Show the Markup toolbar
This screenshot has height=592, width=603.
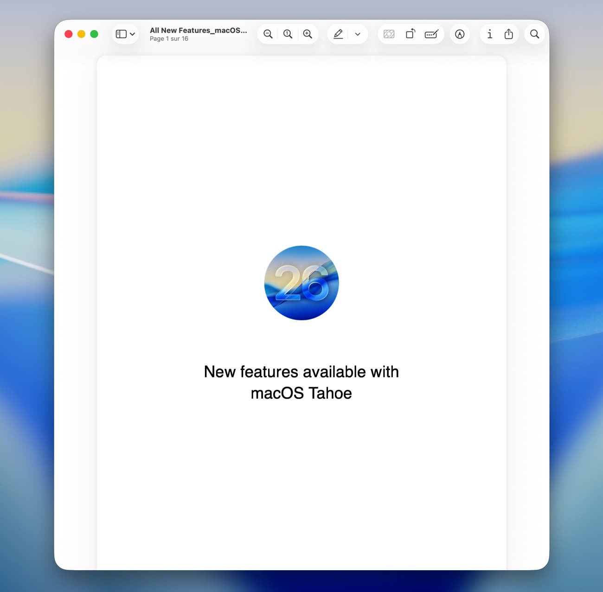pos(460,34)
